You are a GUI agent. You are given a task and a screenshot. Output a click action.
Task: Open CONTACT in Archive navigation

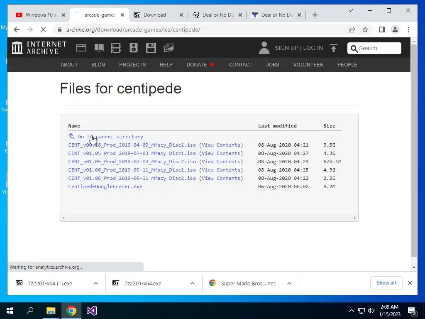(240, 64)
